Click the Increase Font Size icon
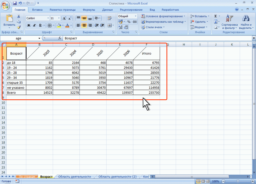 (64, 18)
